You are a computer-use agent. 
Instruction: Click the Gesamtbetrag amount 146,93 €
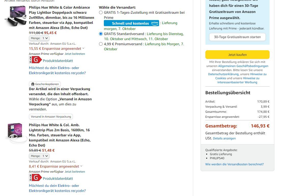[x=260, y=126]
